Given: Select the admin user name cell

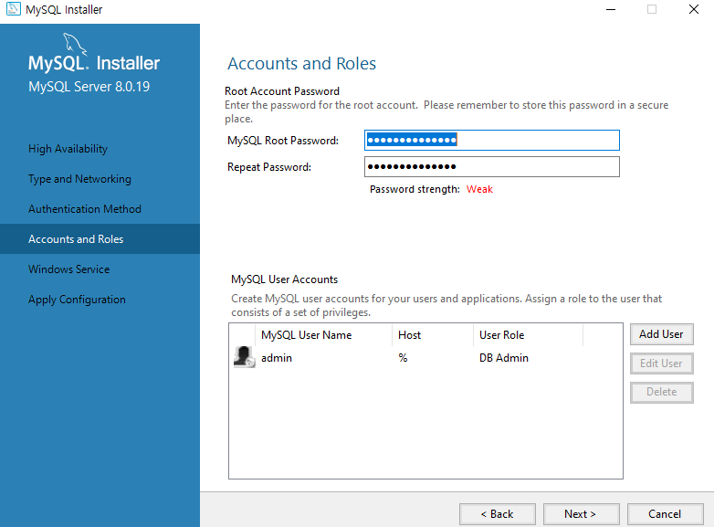Looking at the screenshot, I should coord(277,358).
